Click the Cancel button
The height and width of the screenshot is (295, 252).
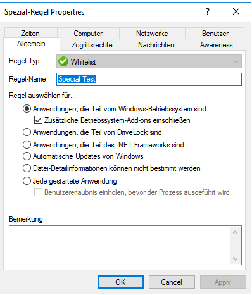[x=172, y=282]
